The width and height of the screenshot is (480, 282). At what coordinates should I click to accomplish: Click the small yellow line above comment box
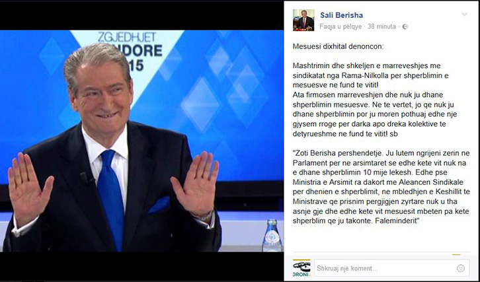tap(456, 254)
